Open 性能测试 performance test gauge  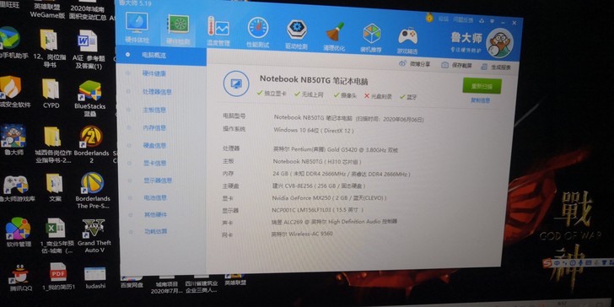(258, 33)
